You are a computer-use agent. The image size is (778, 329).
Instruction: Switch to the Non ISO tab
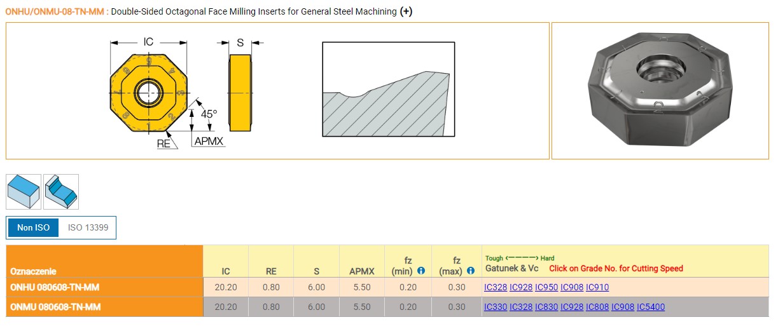[x=33, y=227]
